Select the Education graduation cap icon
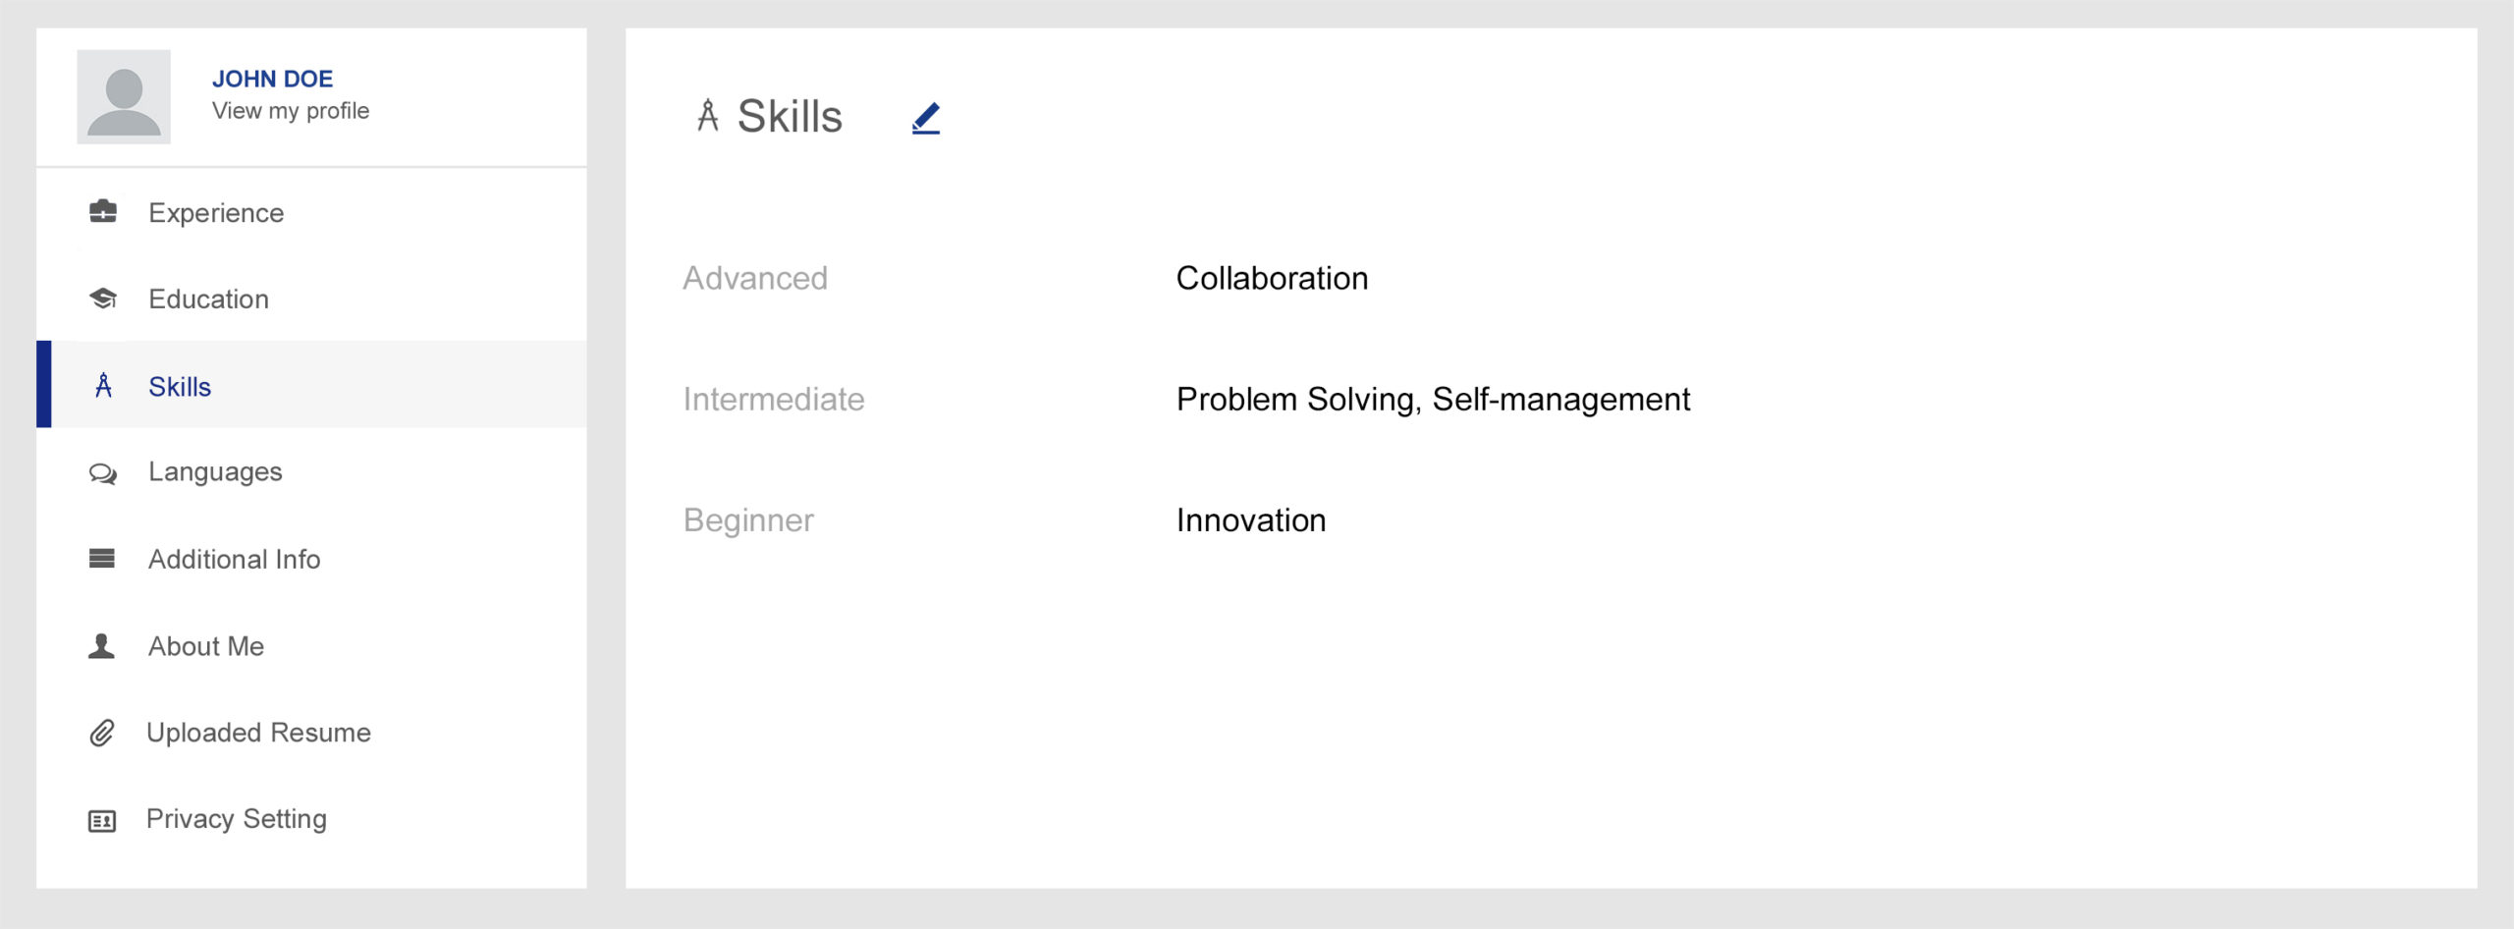This screenshot has width=2514, height=929. pos(101,298)
